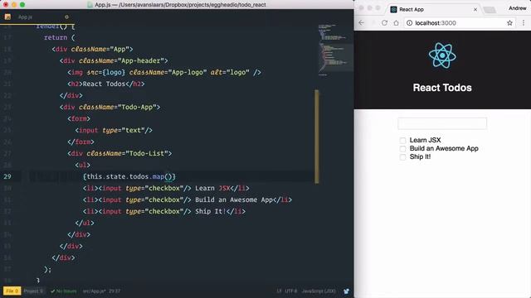
Task: Click the No Issues status indicator
Action: pos(64,291)
